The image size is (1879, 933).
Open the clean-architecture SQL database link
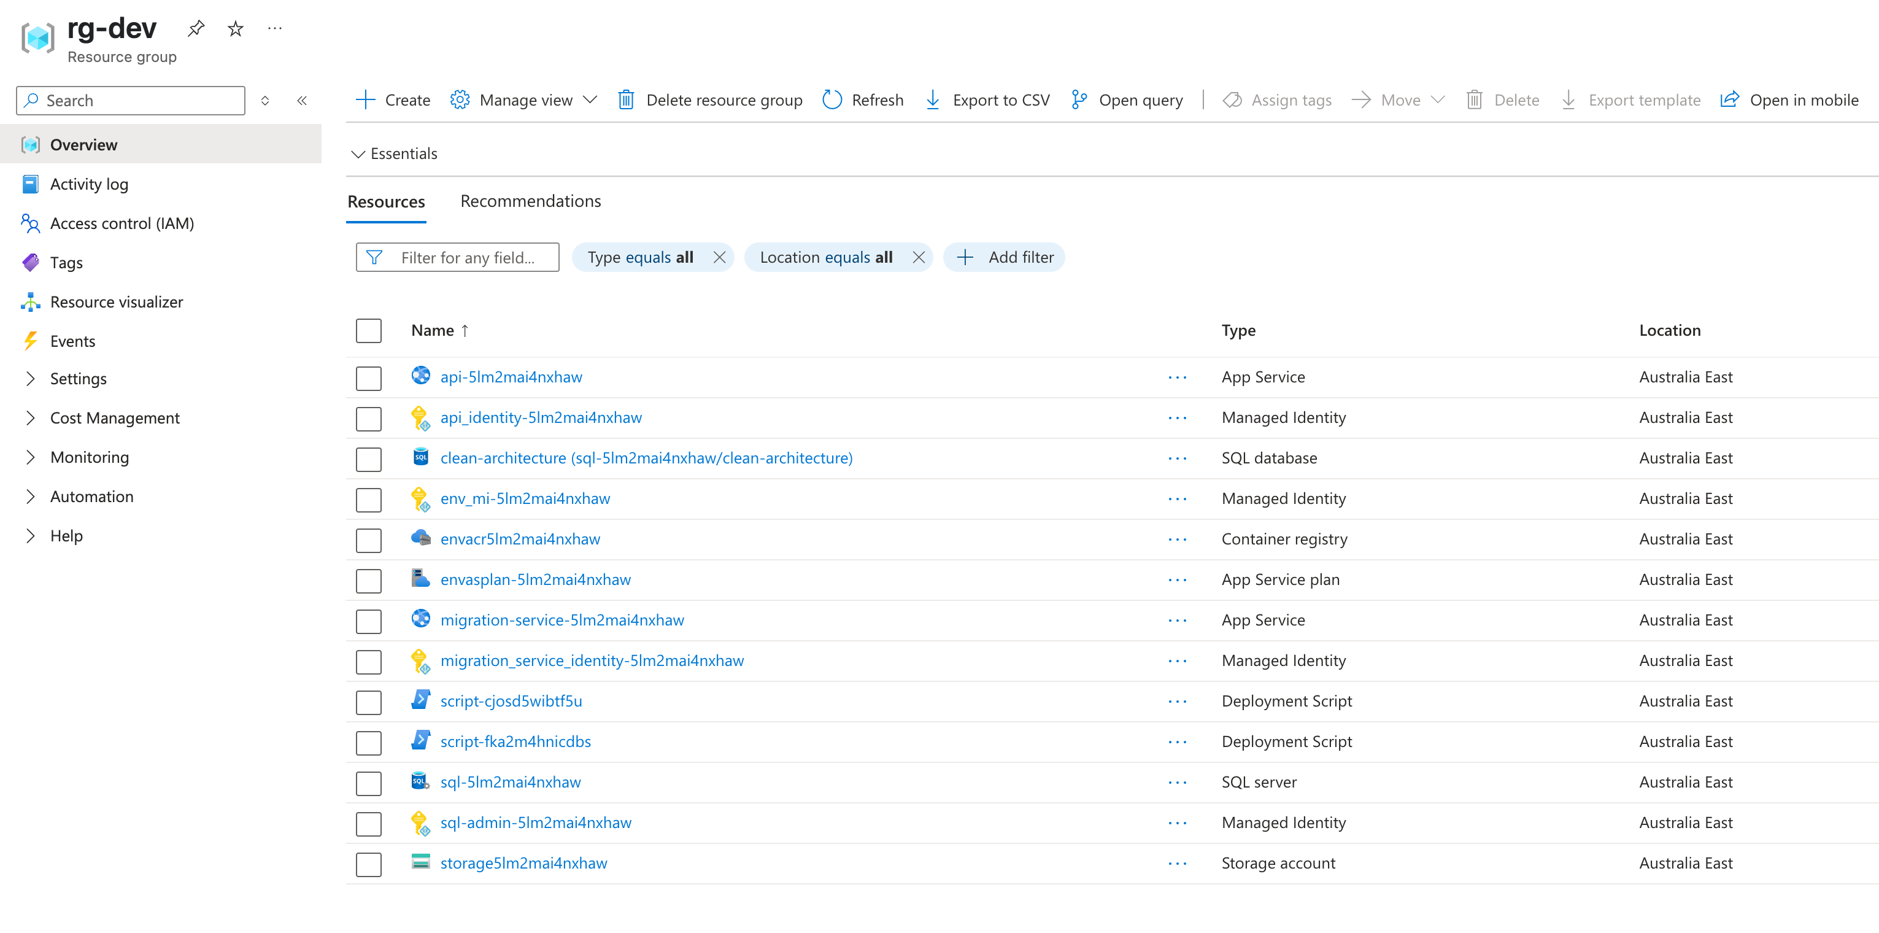coord(646,457)
